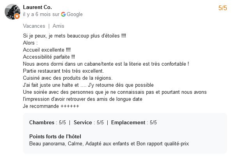Screen dimensions: 238x161
Task: Select the Vacances tag
Action: [x=34, y=26]
